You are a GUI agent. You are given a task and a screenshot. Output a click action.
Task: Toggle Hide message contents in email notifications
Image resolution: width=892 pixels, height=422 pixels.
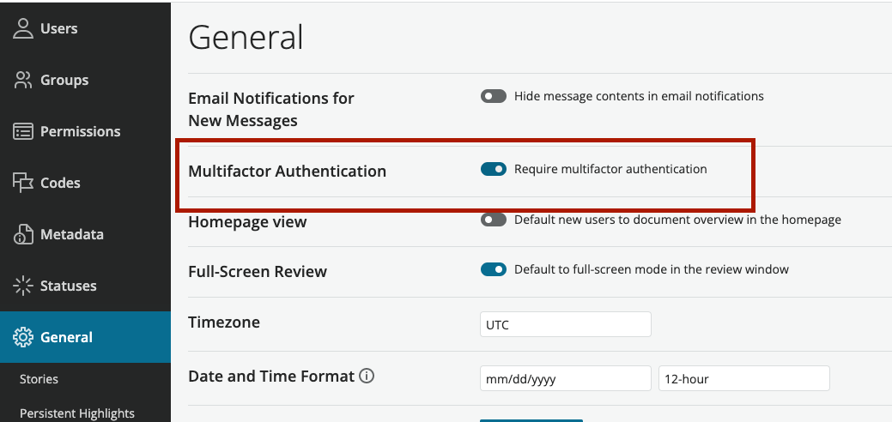coord(493,96)
